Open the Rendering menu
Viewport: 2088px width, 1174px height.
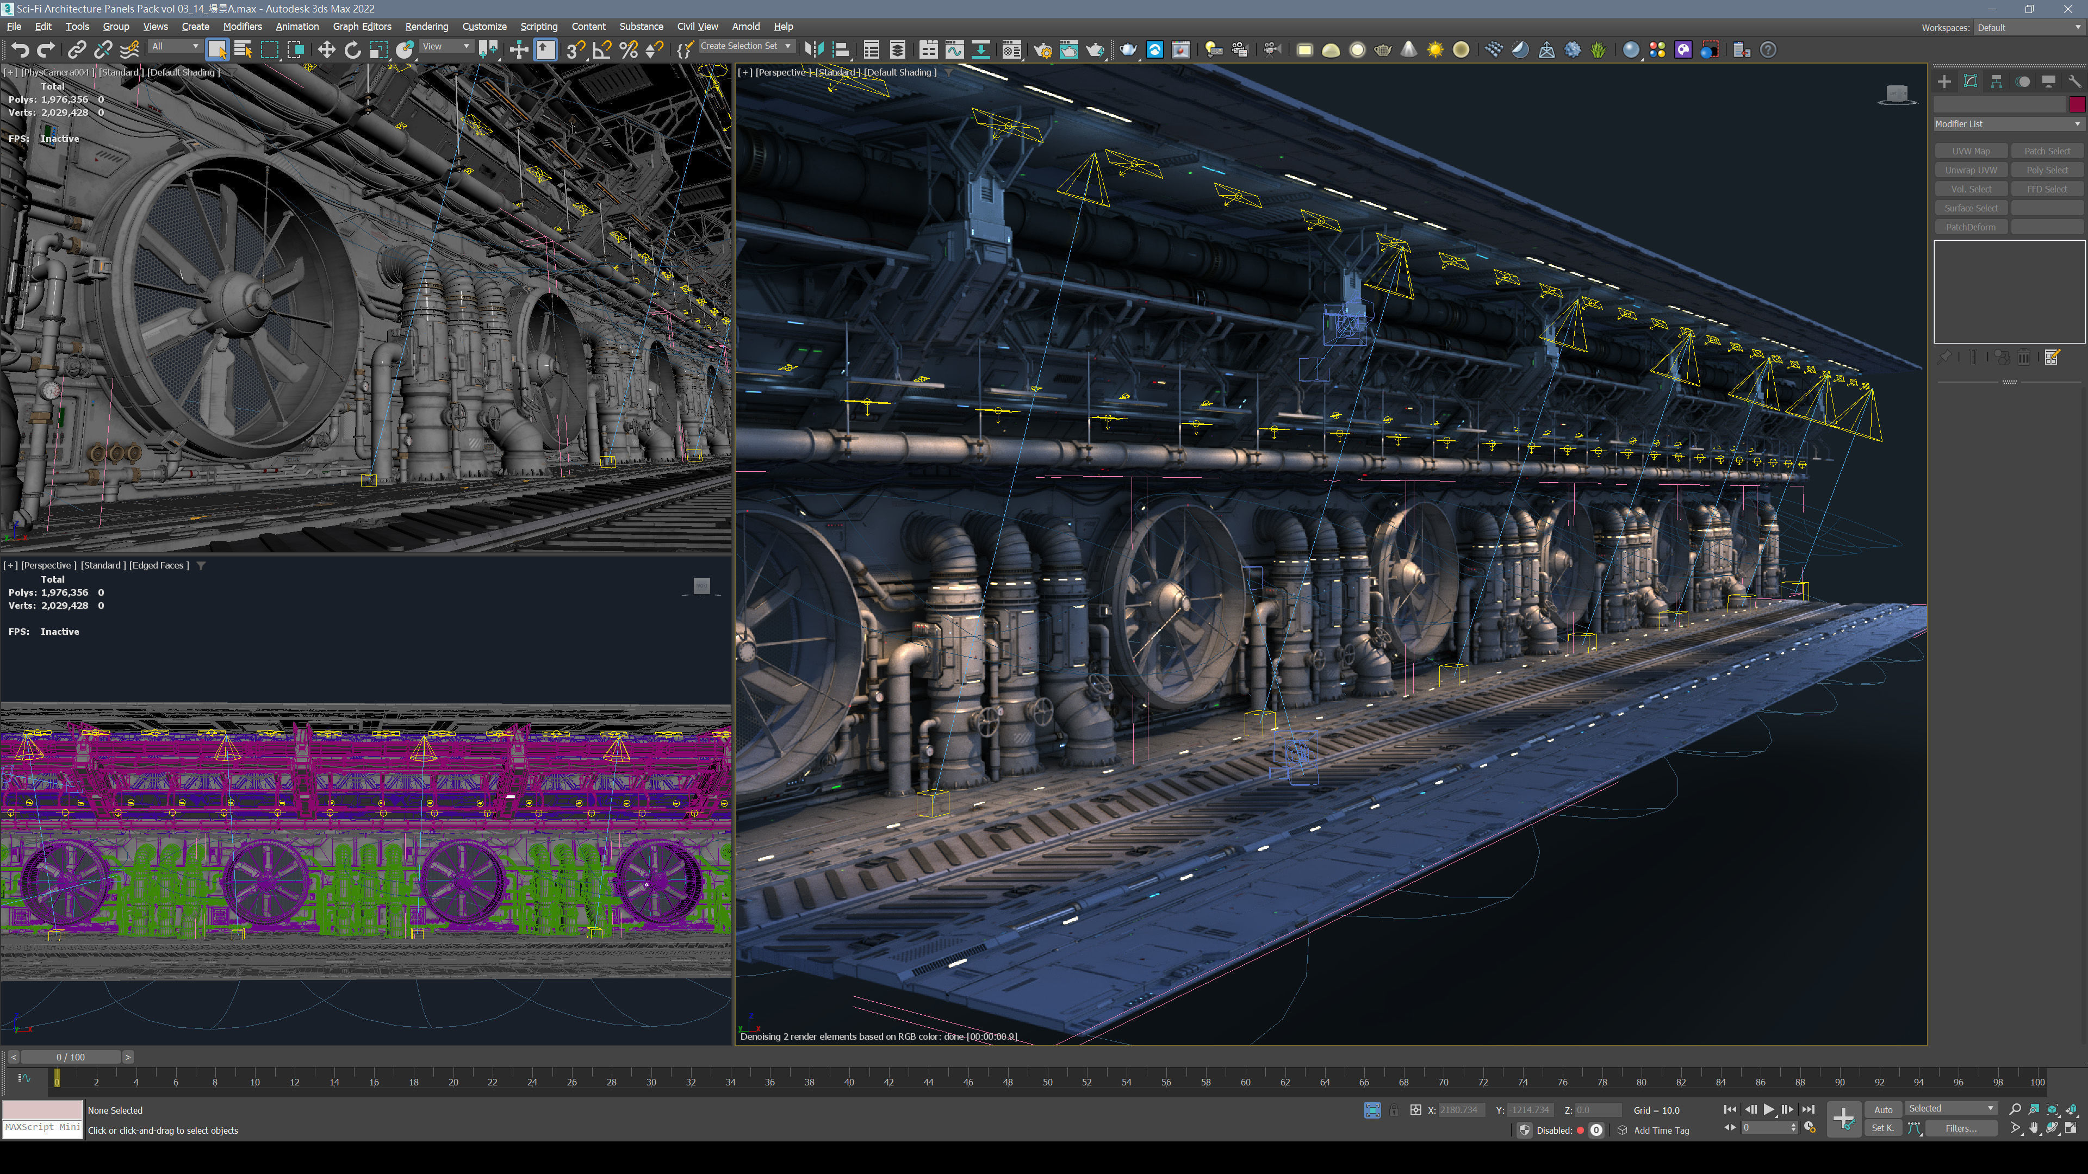tap(426, 27)
